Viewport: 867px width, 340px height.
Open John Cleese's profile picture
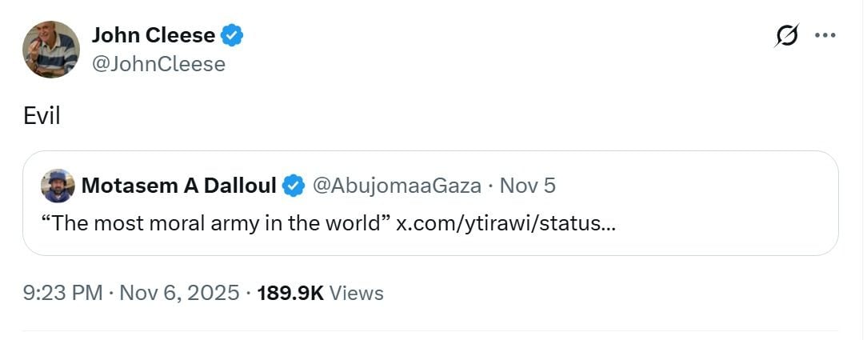click(50, 50)
